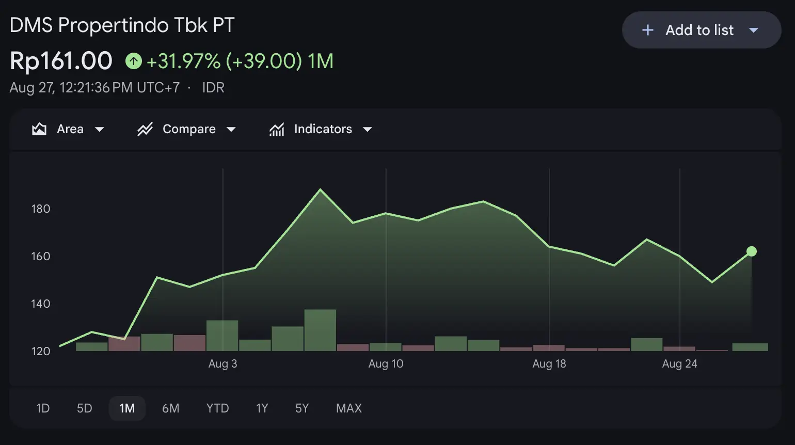Click the IDR currency label
The image size is (795, 445).
point(213,88)
